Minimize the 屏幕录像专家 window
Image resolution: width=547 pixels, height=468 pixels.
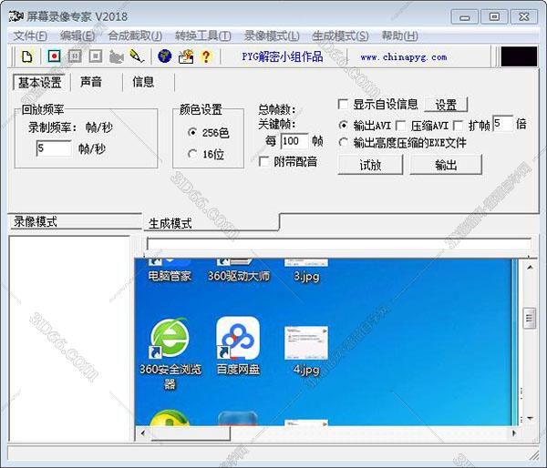(464, 16)
